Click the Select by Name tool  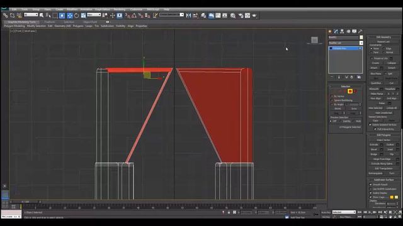coord(48,16)
